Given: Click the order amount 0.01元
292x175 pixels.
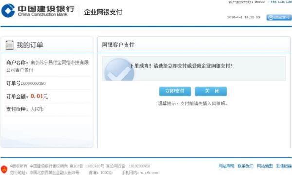Looking at the screenshot, I should point(39,96).
